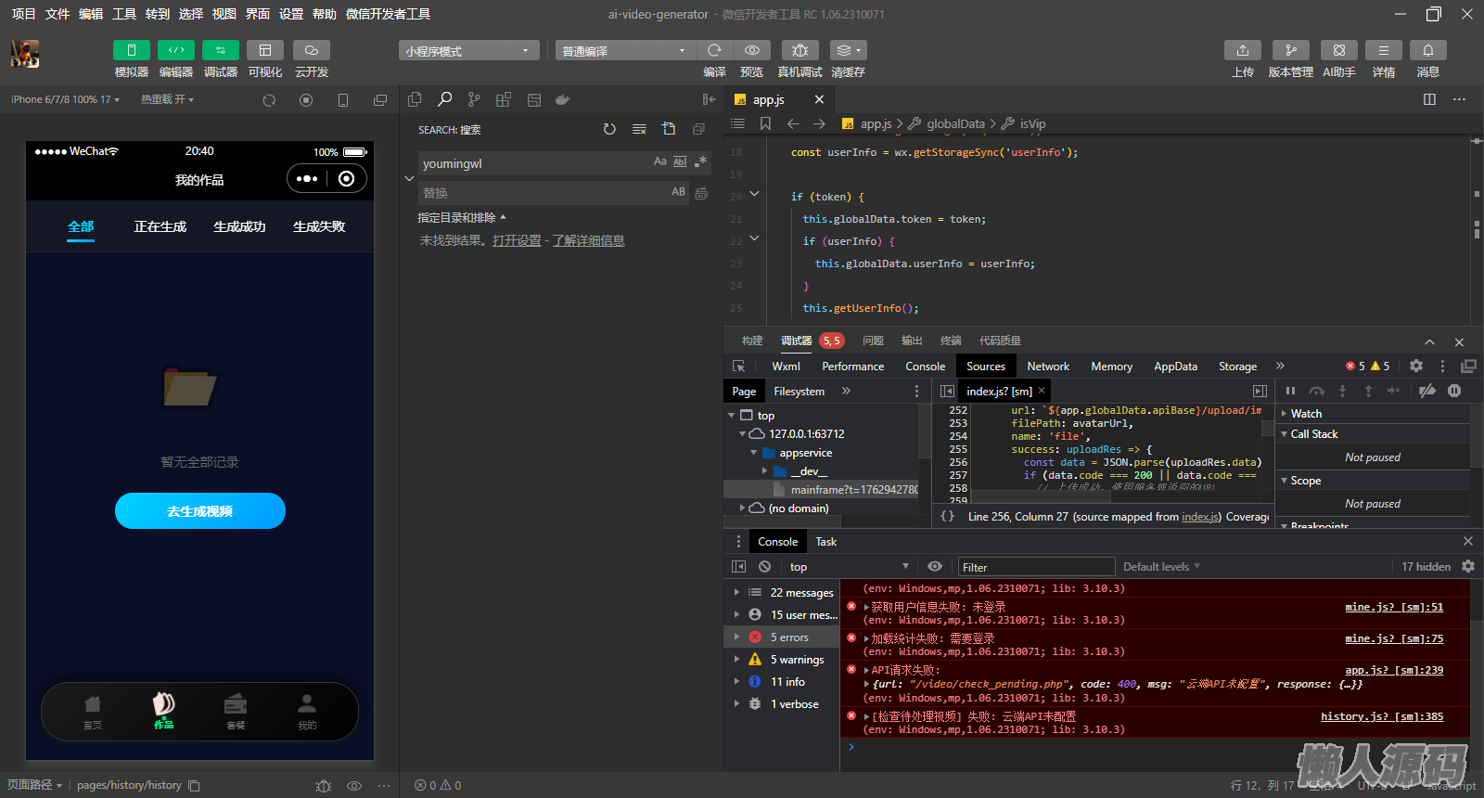Click the 去生成视频 button

pyautogui.click(x=200, y=511)
